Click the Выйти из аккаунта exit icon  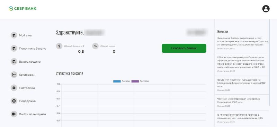click(x=14, y=114)
